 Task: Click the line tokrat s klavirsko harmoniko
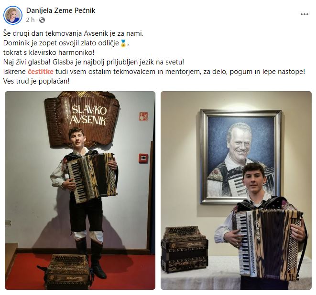tap(49, 53)
